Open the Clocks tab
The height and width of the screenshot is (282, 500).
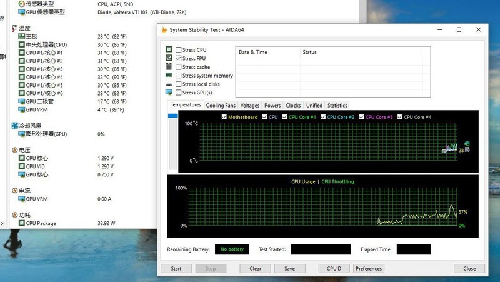(293, 106)
